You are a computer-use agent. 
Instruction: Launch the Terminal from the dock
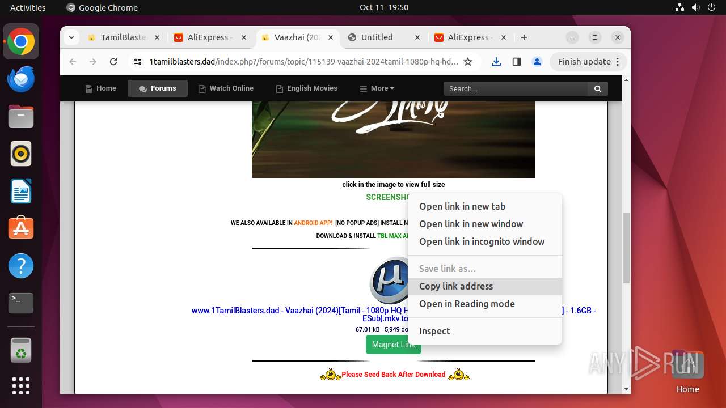tap(21, 303)
